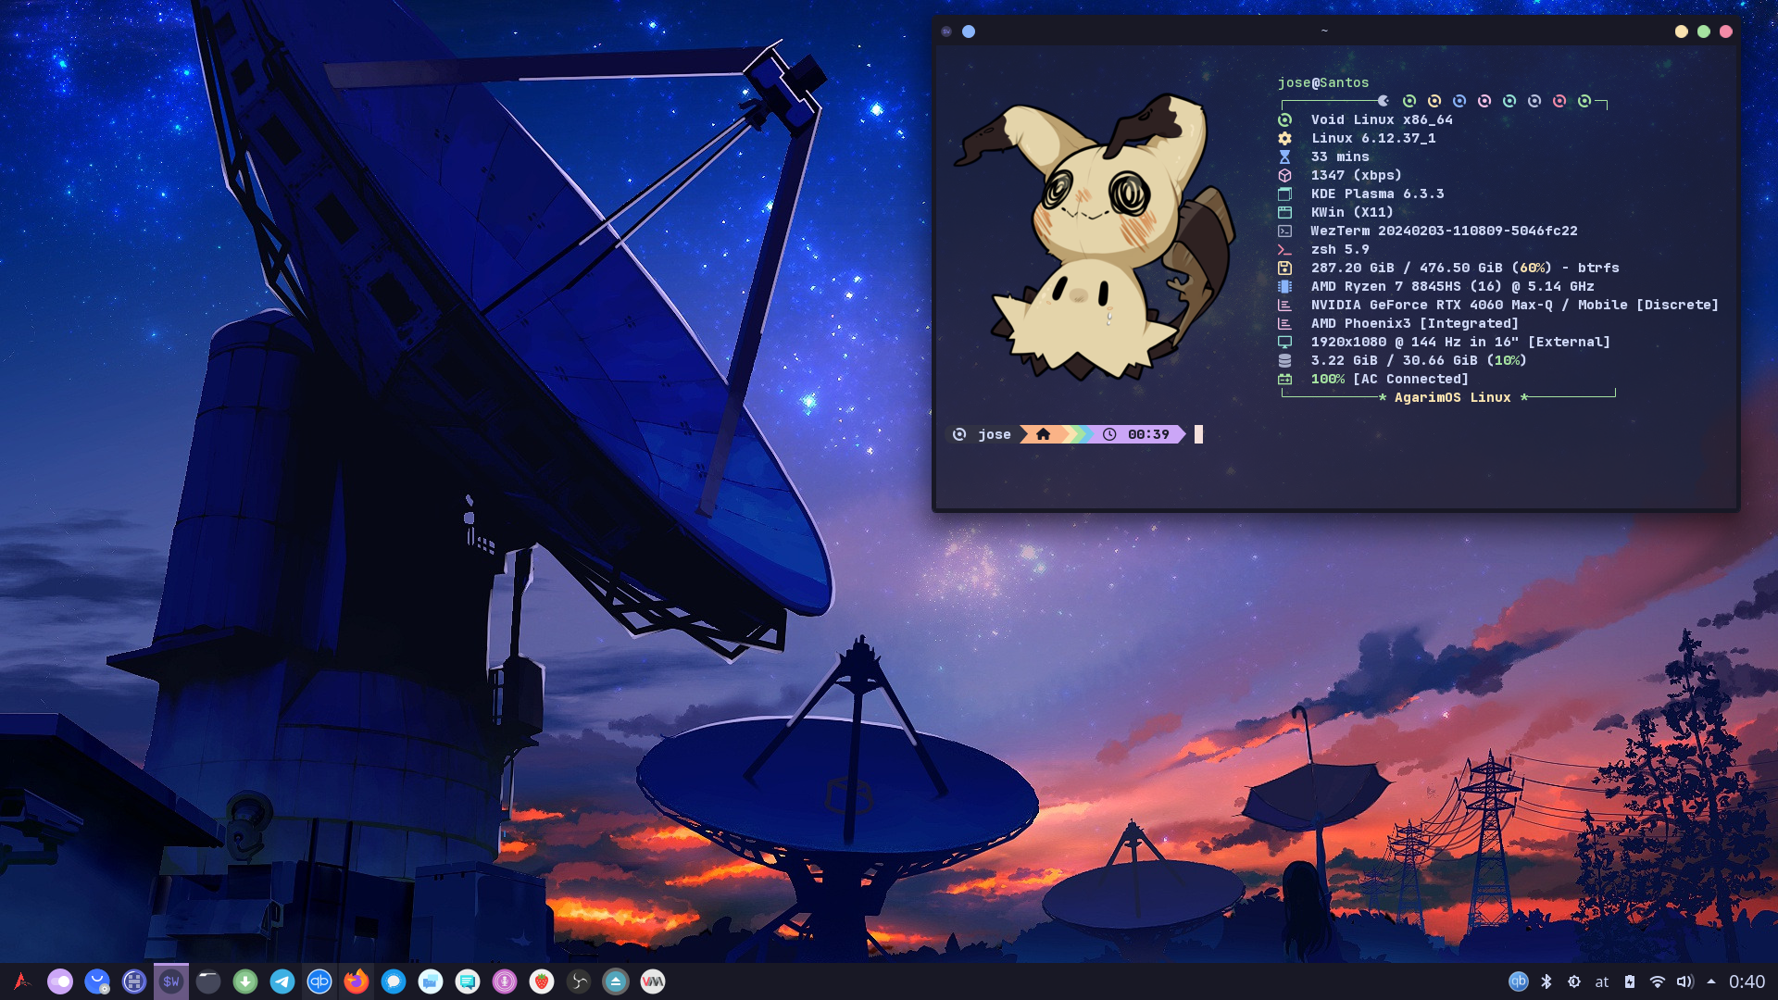Click the qBittorrent system tray icon
This screenshot has width=1778, height=1000.
pyautogui.click(x=1519, y=981)
